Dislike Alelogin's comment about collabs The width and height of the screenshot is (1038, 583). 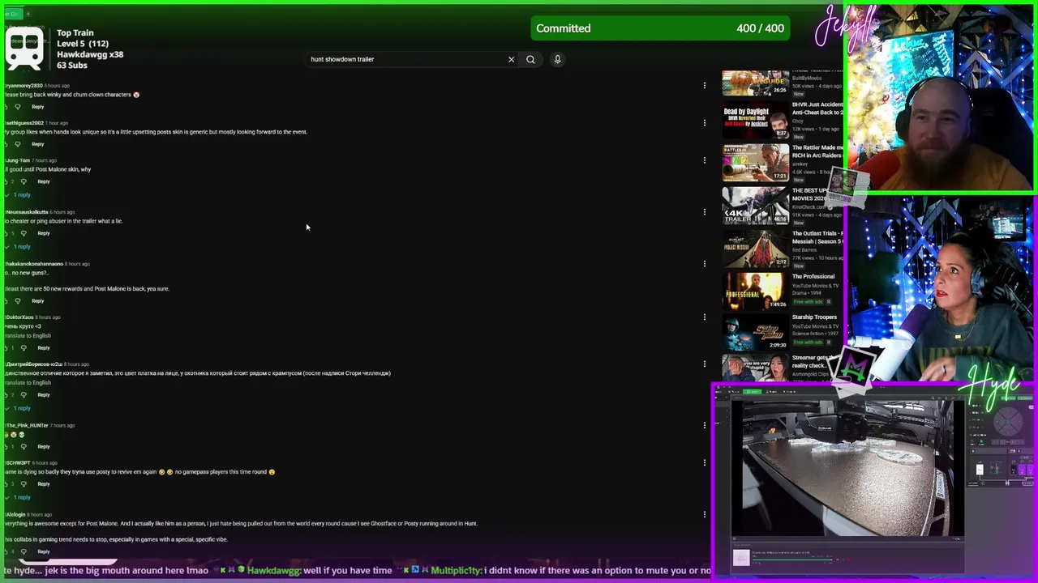24,552
